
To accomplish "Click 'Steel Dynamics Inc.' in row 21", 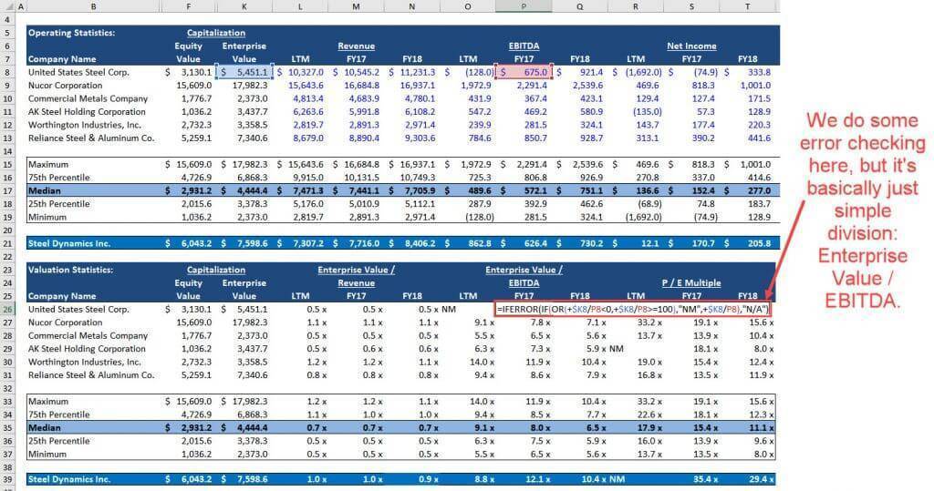I will click(68, 243).
